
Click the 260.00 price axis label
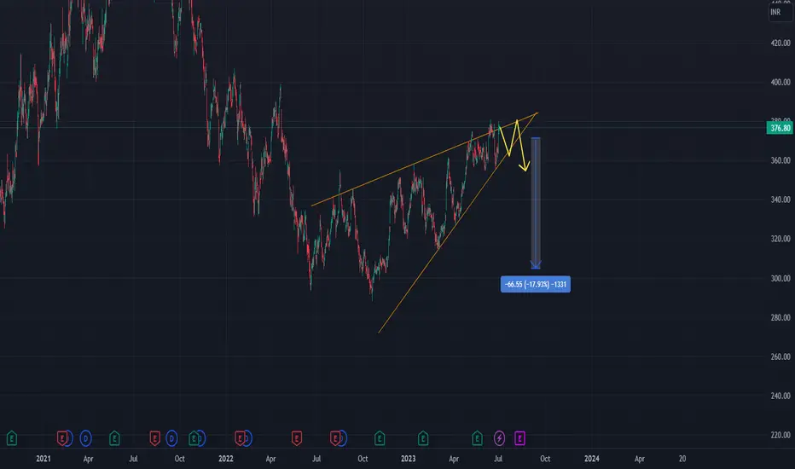point(780,357)
